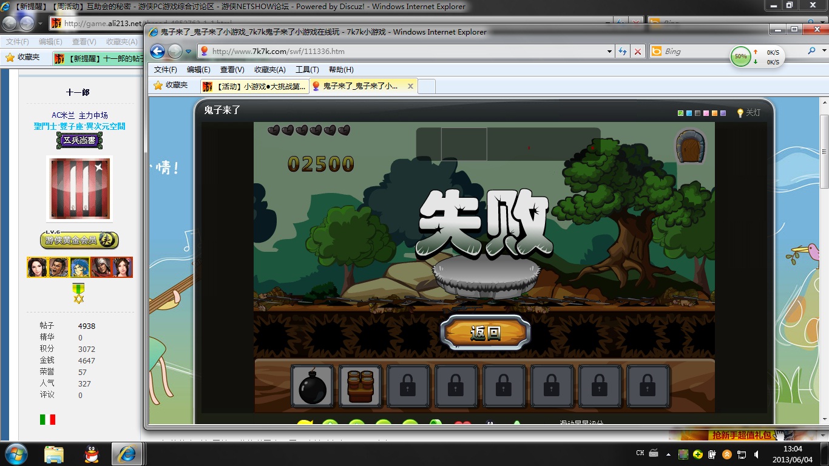Open 编辑(E) menu in the background IE window
The image size is (829, 466).
pyautogui.click(x=50, y=42)
